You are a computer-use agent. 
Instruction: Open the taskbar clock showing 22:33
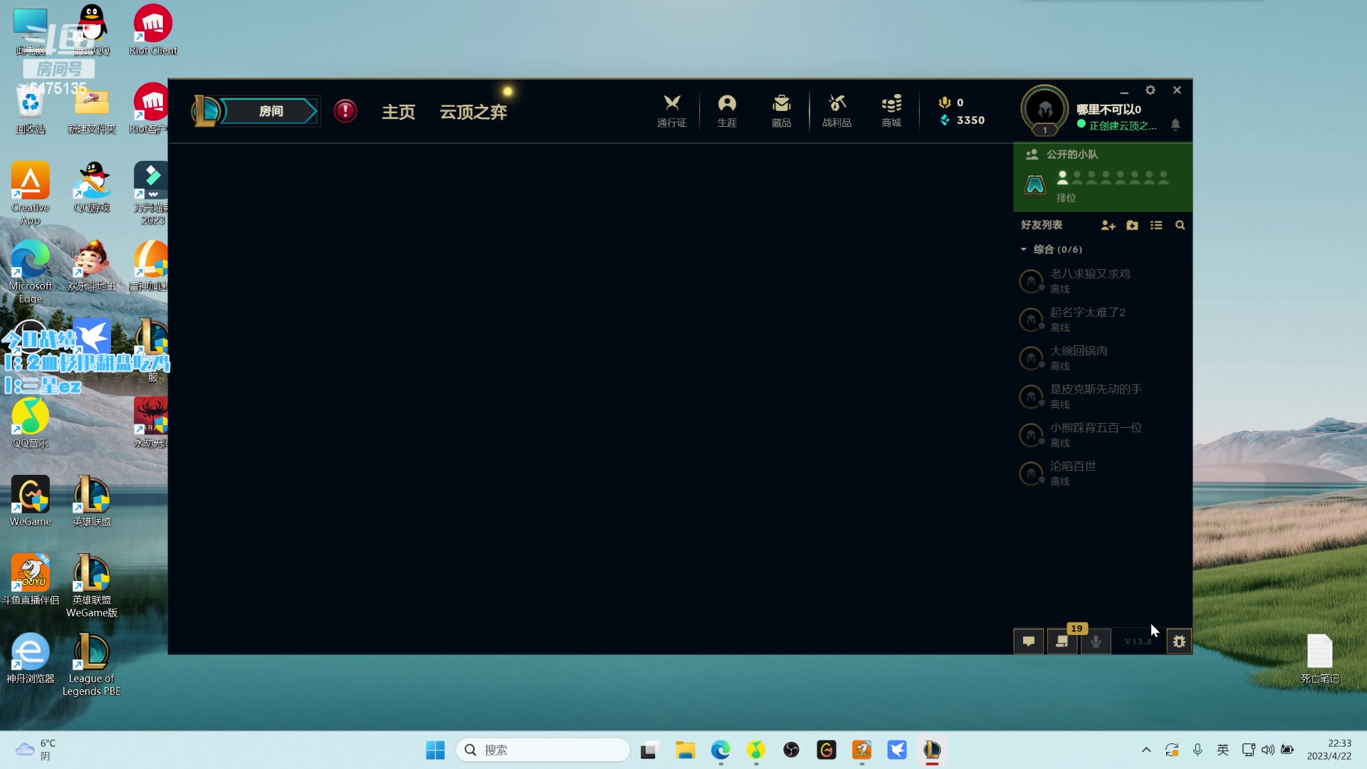click(x=1329, y=750)
